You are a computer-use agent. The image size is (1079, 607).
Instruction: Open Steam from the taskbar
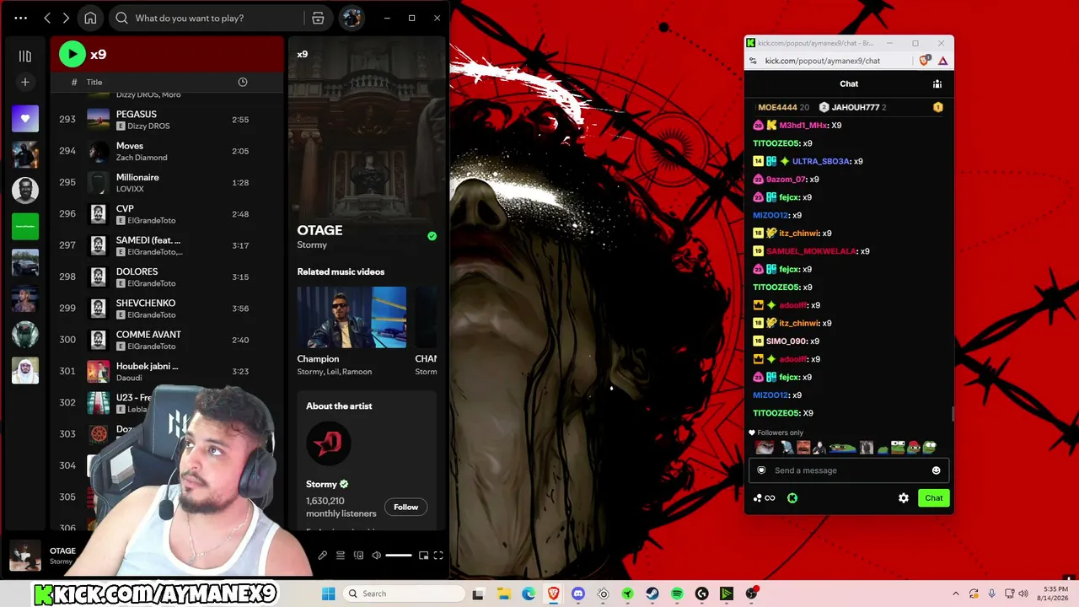pos(652,594)
